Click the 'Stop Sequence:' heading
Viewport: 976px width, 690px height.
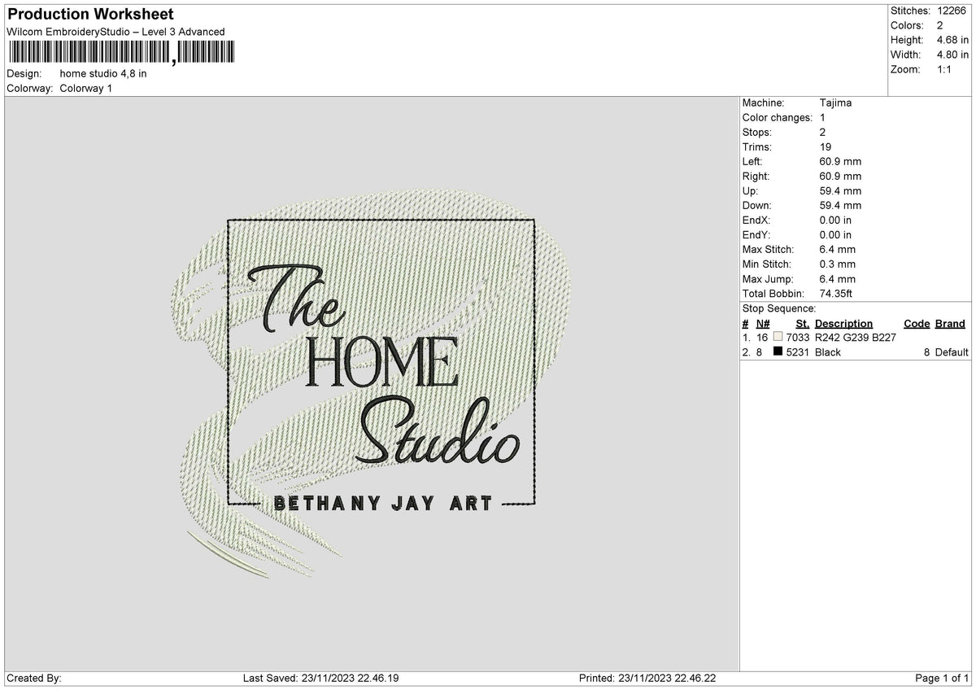(779, 308)
